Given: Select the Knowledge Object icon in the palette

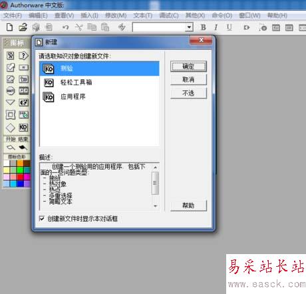Looking at the screenshot, I should coord(24,127).
